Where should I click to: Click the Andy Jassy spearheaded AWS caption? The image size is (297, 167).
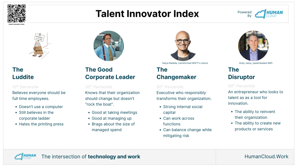256,63
